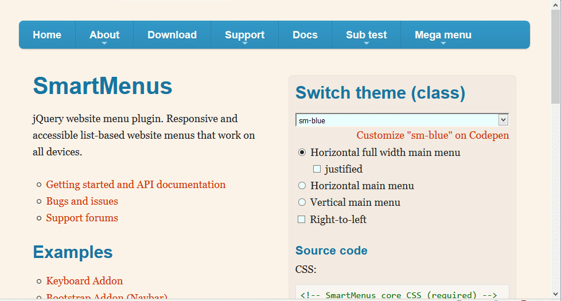The width and height of the screenshot is (561, 301).
Task: Click the Source code heading
Action: [x=332, y=251]
